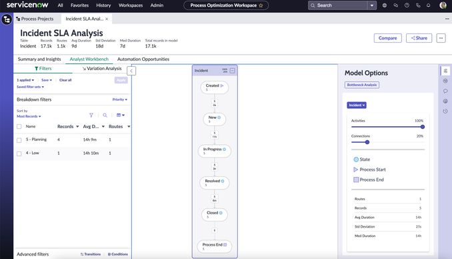The width and height of the screenshot is (452, 259).
Task: Open the process mining sidebar icon
Action: pos(7,19)
